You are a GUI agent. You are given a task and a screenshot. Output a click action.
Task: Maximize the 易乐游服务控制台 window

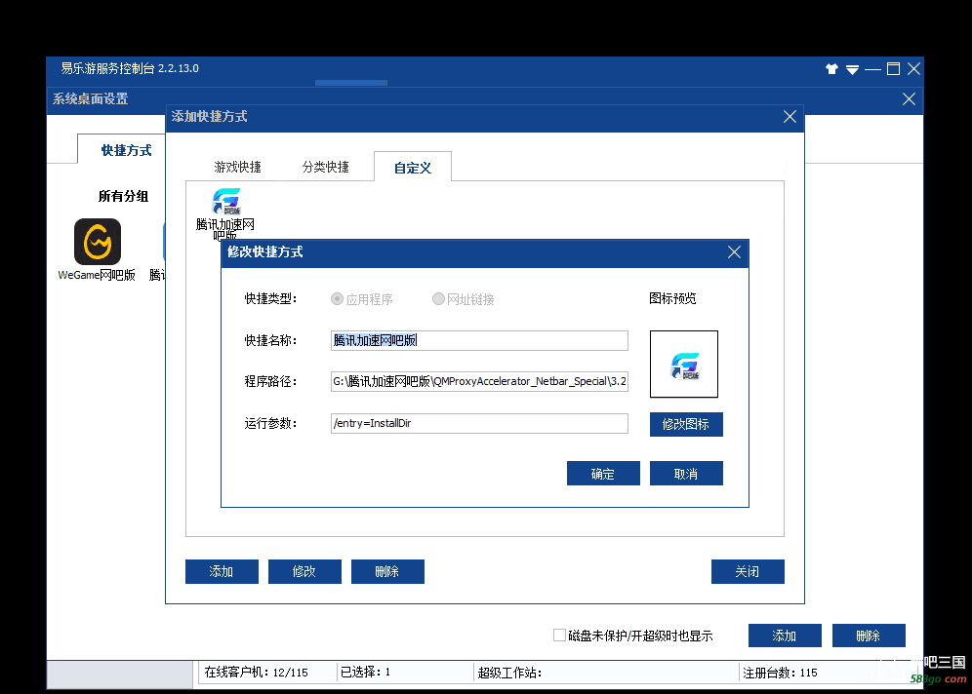pos(893,69)
